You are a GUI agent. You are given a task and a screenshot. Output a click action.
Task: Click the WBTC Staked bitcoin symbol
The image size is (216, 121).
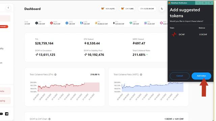(134, 43)
